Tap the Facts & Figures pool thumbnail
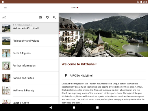The height and width of the screenshot is (111, 148). [6, 53]
